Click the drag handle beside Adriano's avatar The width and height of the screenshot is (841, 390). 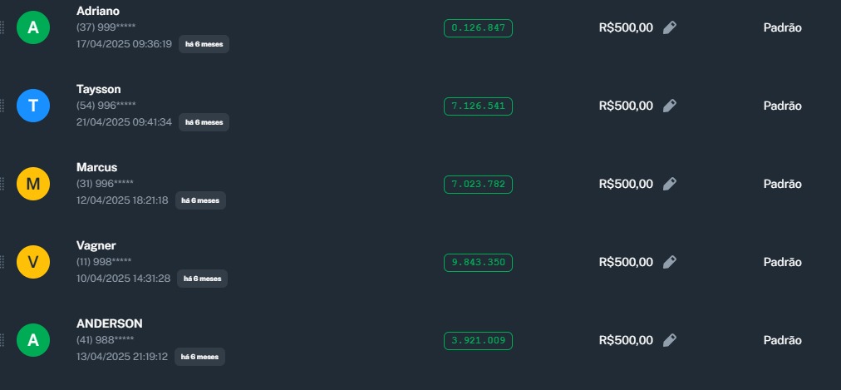point(2,27)
